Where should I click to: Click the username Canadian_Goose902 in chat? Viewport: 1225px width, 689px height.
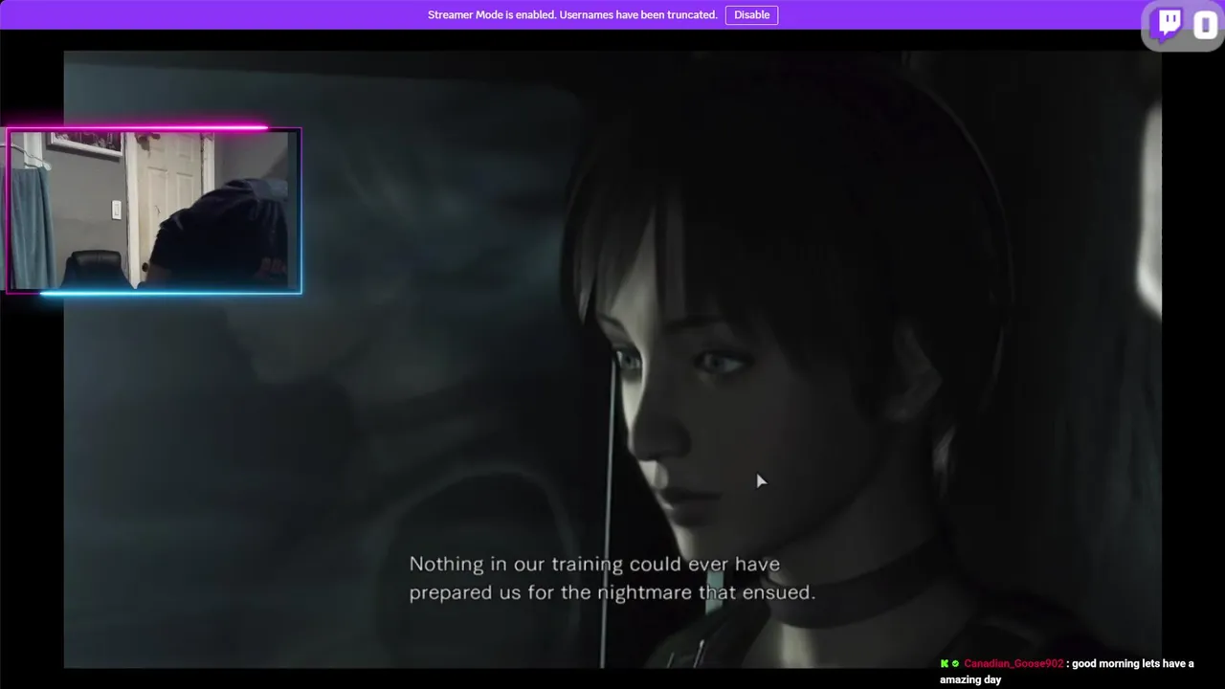point(1013,664)
